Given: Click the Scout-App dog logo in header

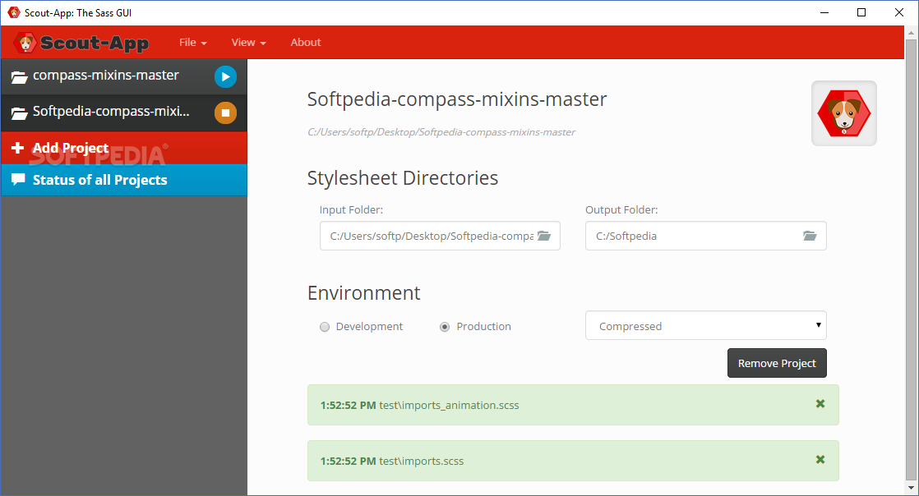Looking at the screenshot, I should (25, 42).
